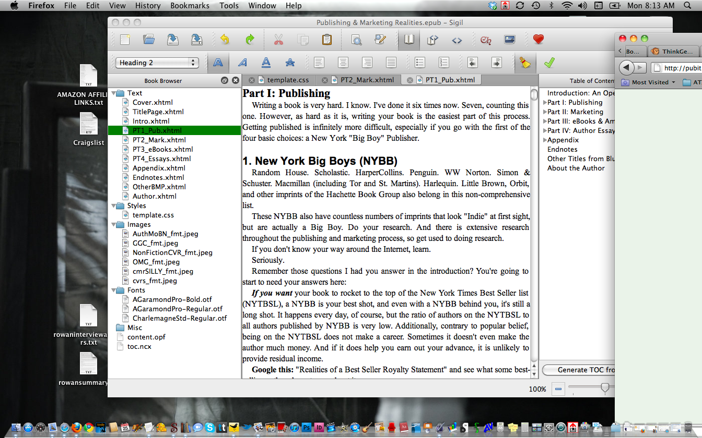Select the PT1_Pub.xhtml tab
702x438 pixels.
tap(441, 80)
